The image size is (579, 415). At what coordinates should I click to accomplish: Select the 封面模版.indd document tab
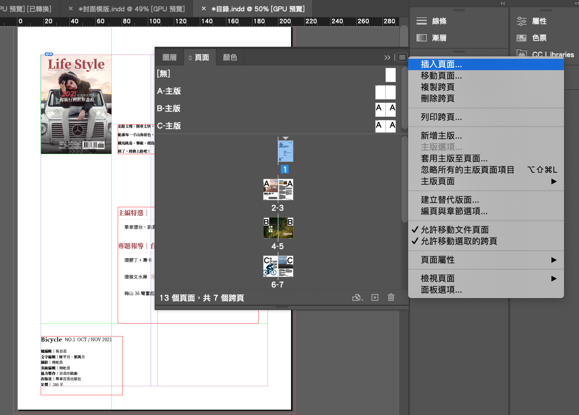click(131, 9)
